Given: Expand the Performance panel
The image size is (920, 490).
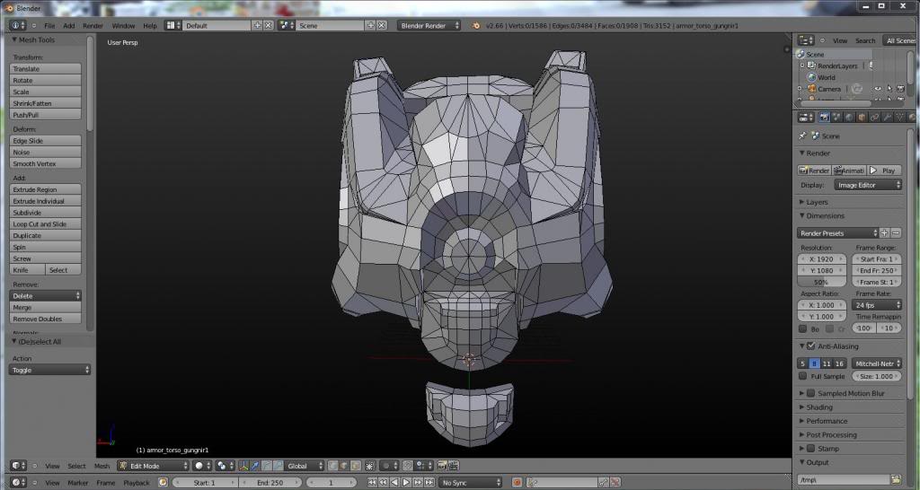Looking at the screenshot, I should (x=802, y=421).
